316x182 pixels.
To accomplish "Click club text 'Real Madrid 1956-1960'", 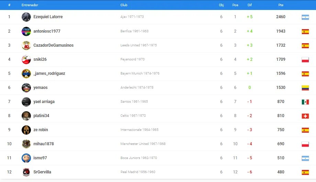I will [138, 172].
